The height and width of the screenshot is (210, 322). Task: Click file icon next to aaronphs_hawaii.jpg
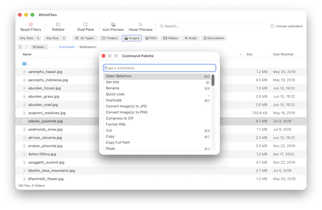click(x=25, y=72)
